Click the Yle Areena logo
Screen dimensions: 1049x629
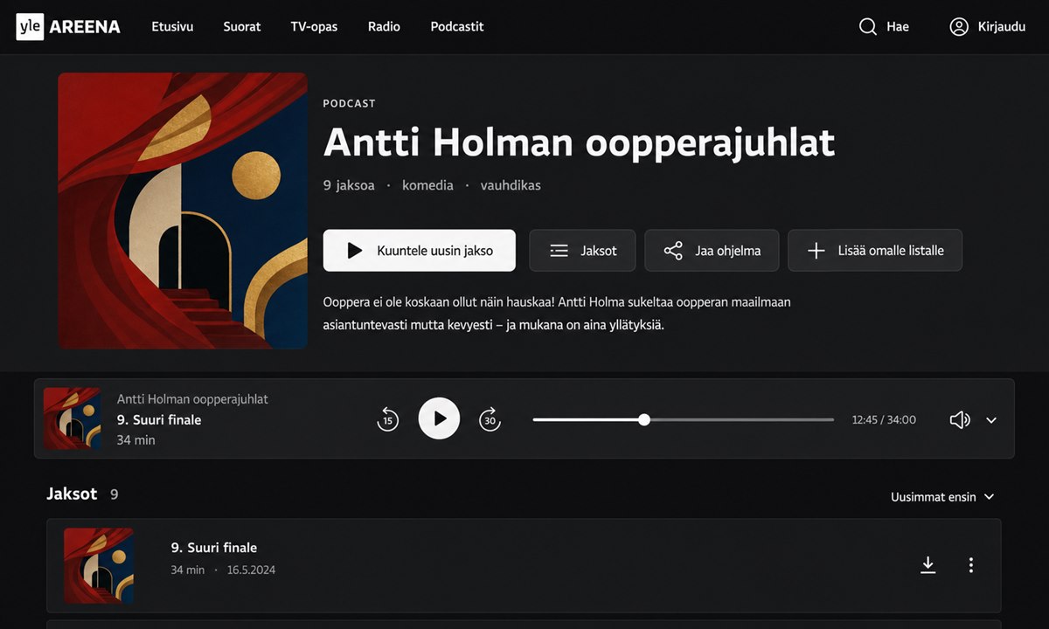(x=68, y=27)
